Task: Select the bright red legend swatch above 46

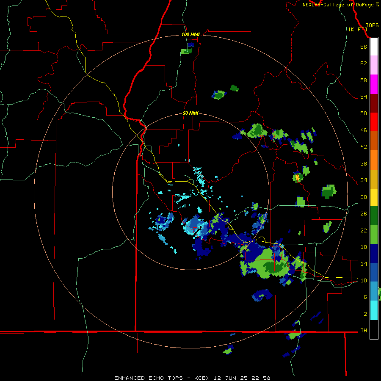Action: (x=374, y=122)
